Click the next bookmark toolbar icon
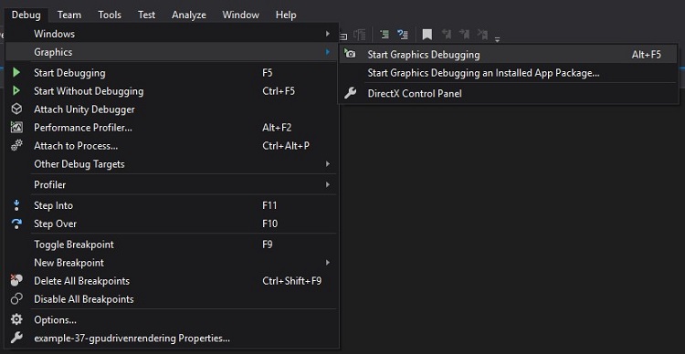The height and width of the screenshot is (354, 685). coord(464,35)
